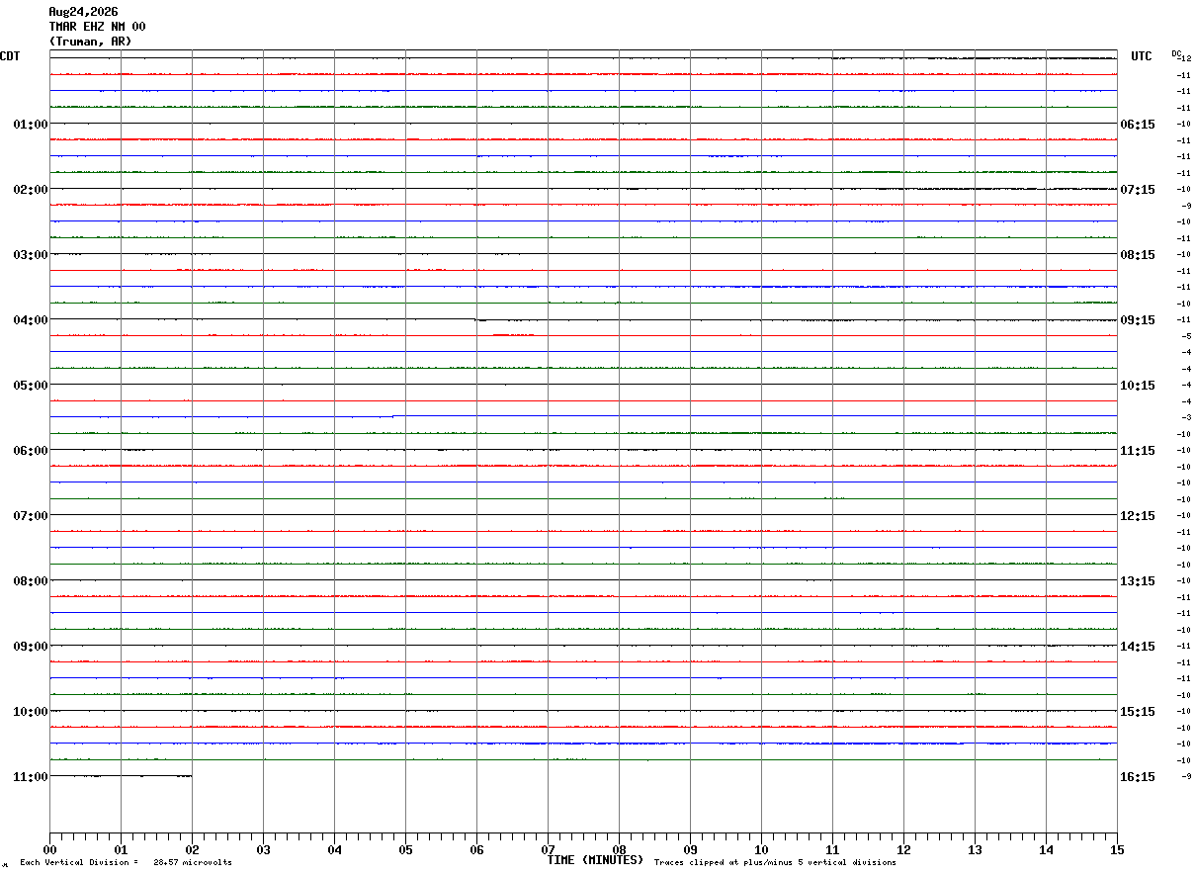1196x876 pixels.
Task: Click the 00 minute tick label
Action: (49, 849)
